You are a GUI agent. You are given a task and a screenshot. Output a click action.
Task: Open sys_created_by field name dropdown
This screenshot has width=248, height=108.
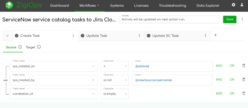pyautogui.click(x=54, y=80)
